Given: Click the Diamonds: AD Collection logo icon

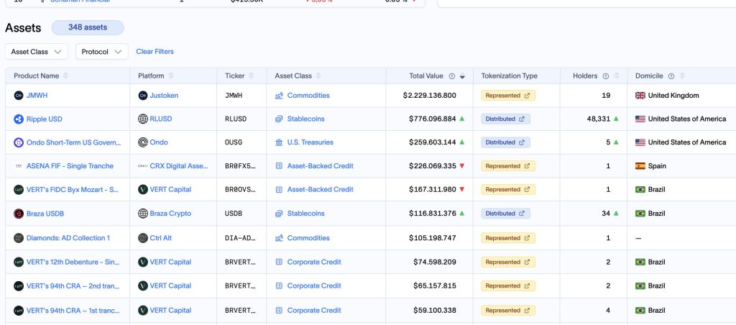Looking at the screenshot, I should [x=19, y=238].
